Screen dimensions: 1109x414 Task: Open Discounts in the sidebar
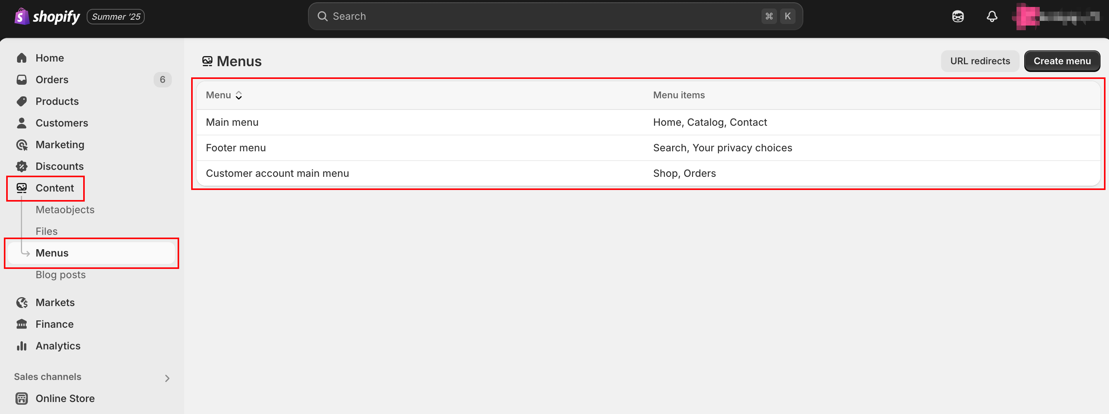(60, 166)
